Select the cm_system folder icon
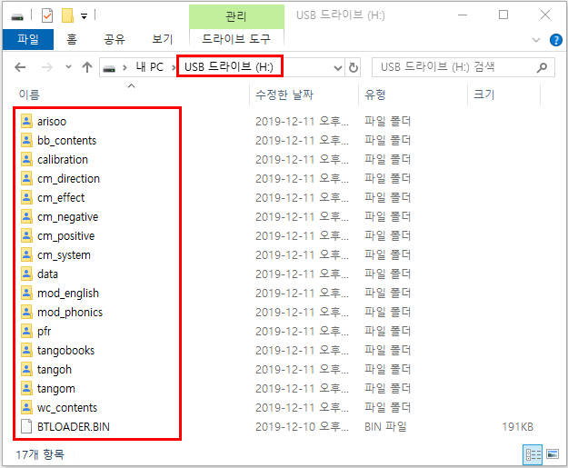The width and height of the screenshot is (568, 468). click(x=26, y=254)
